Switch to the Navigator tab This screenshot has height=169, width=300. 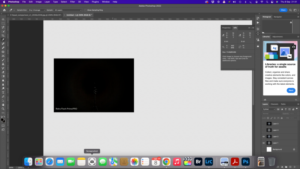click(x=277, y=17)
